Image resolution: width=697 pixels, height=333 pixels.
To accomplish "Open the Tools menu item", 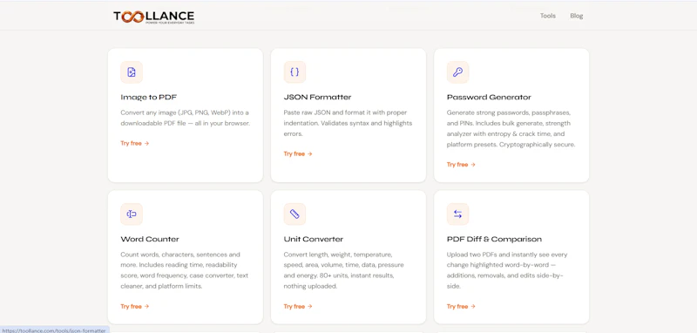I will pyautogui.click(x=548, y=16).
